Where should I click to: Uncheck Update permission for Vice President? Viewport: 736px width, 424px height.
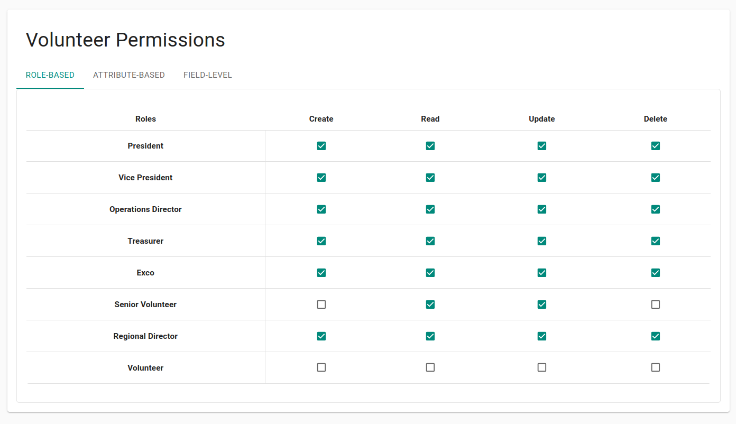[x=542, y=178]
